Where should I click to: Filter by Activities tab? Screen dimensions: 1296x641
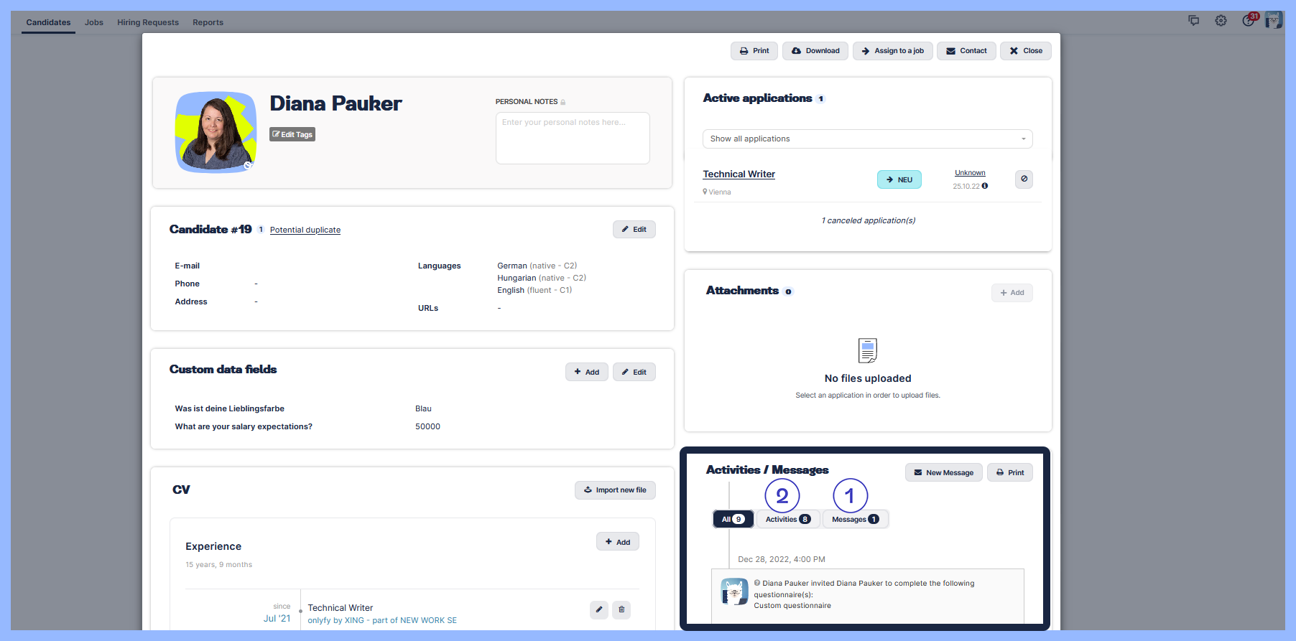coord(787,519)
